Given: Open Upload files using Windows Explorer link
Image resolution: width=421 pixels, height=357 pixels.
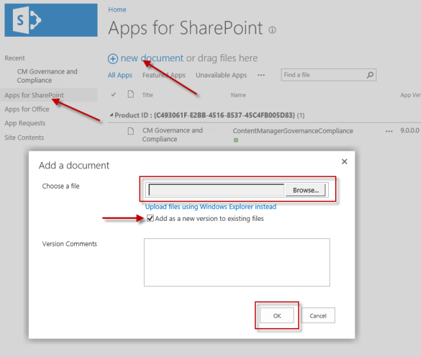Looking at the screenshot, I should click(x=211, y=207).
